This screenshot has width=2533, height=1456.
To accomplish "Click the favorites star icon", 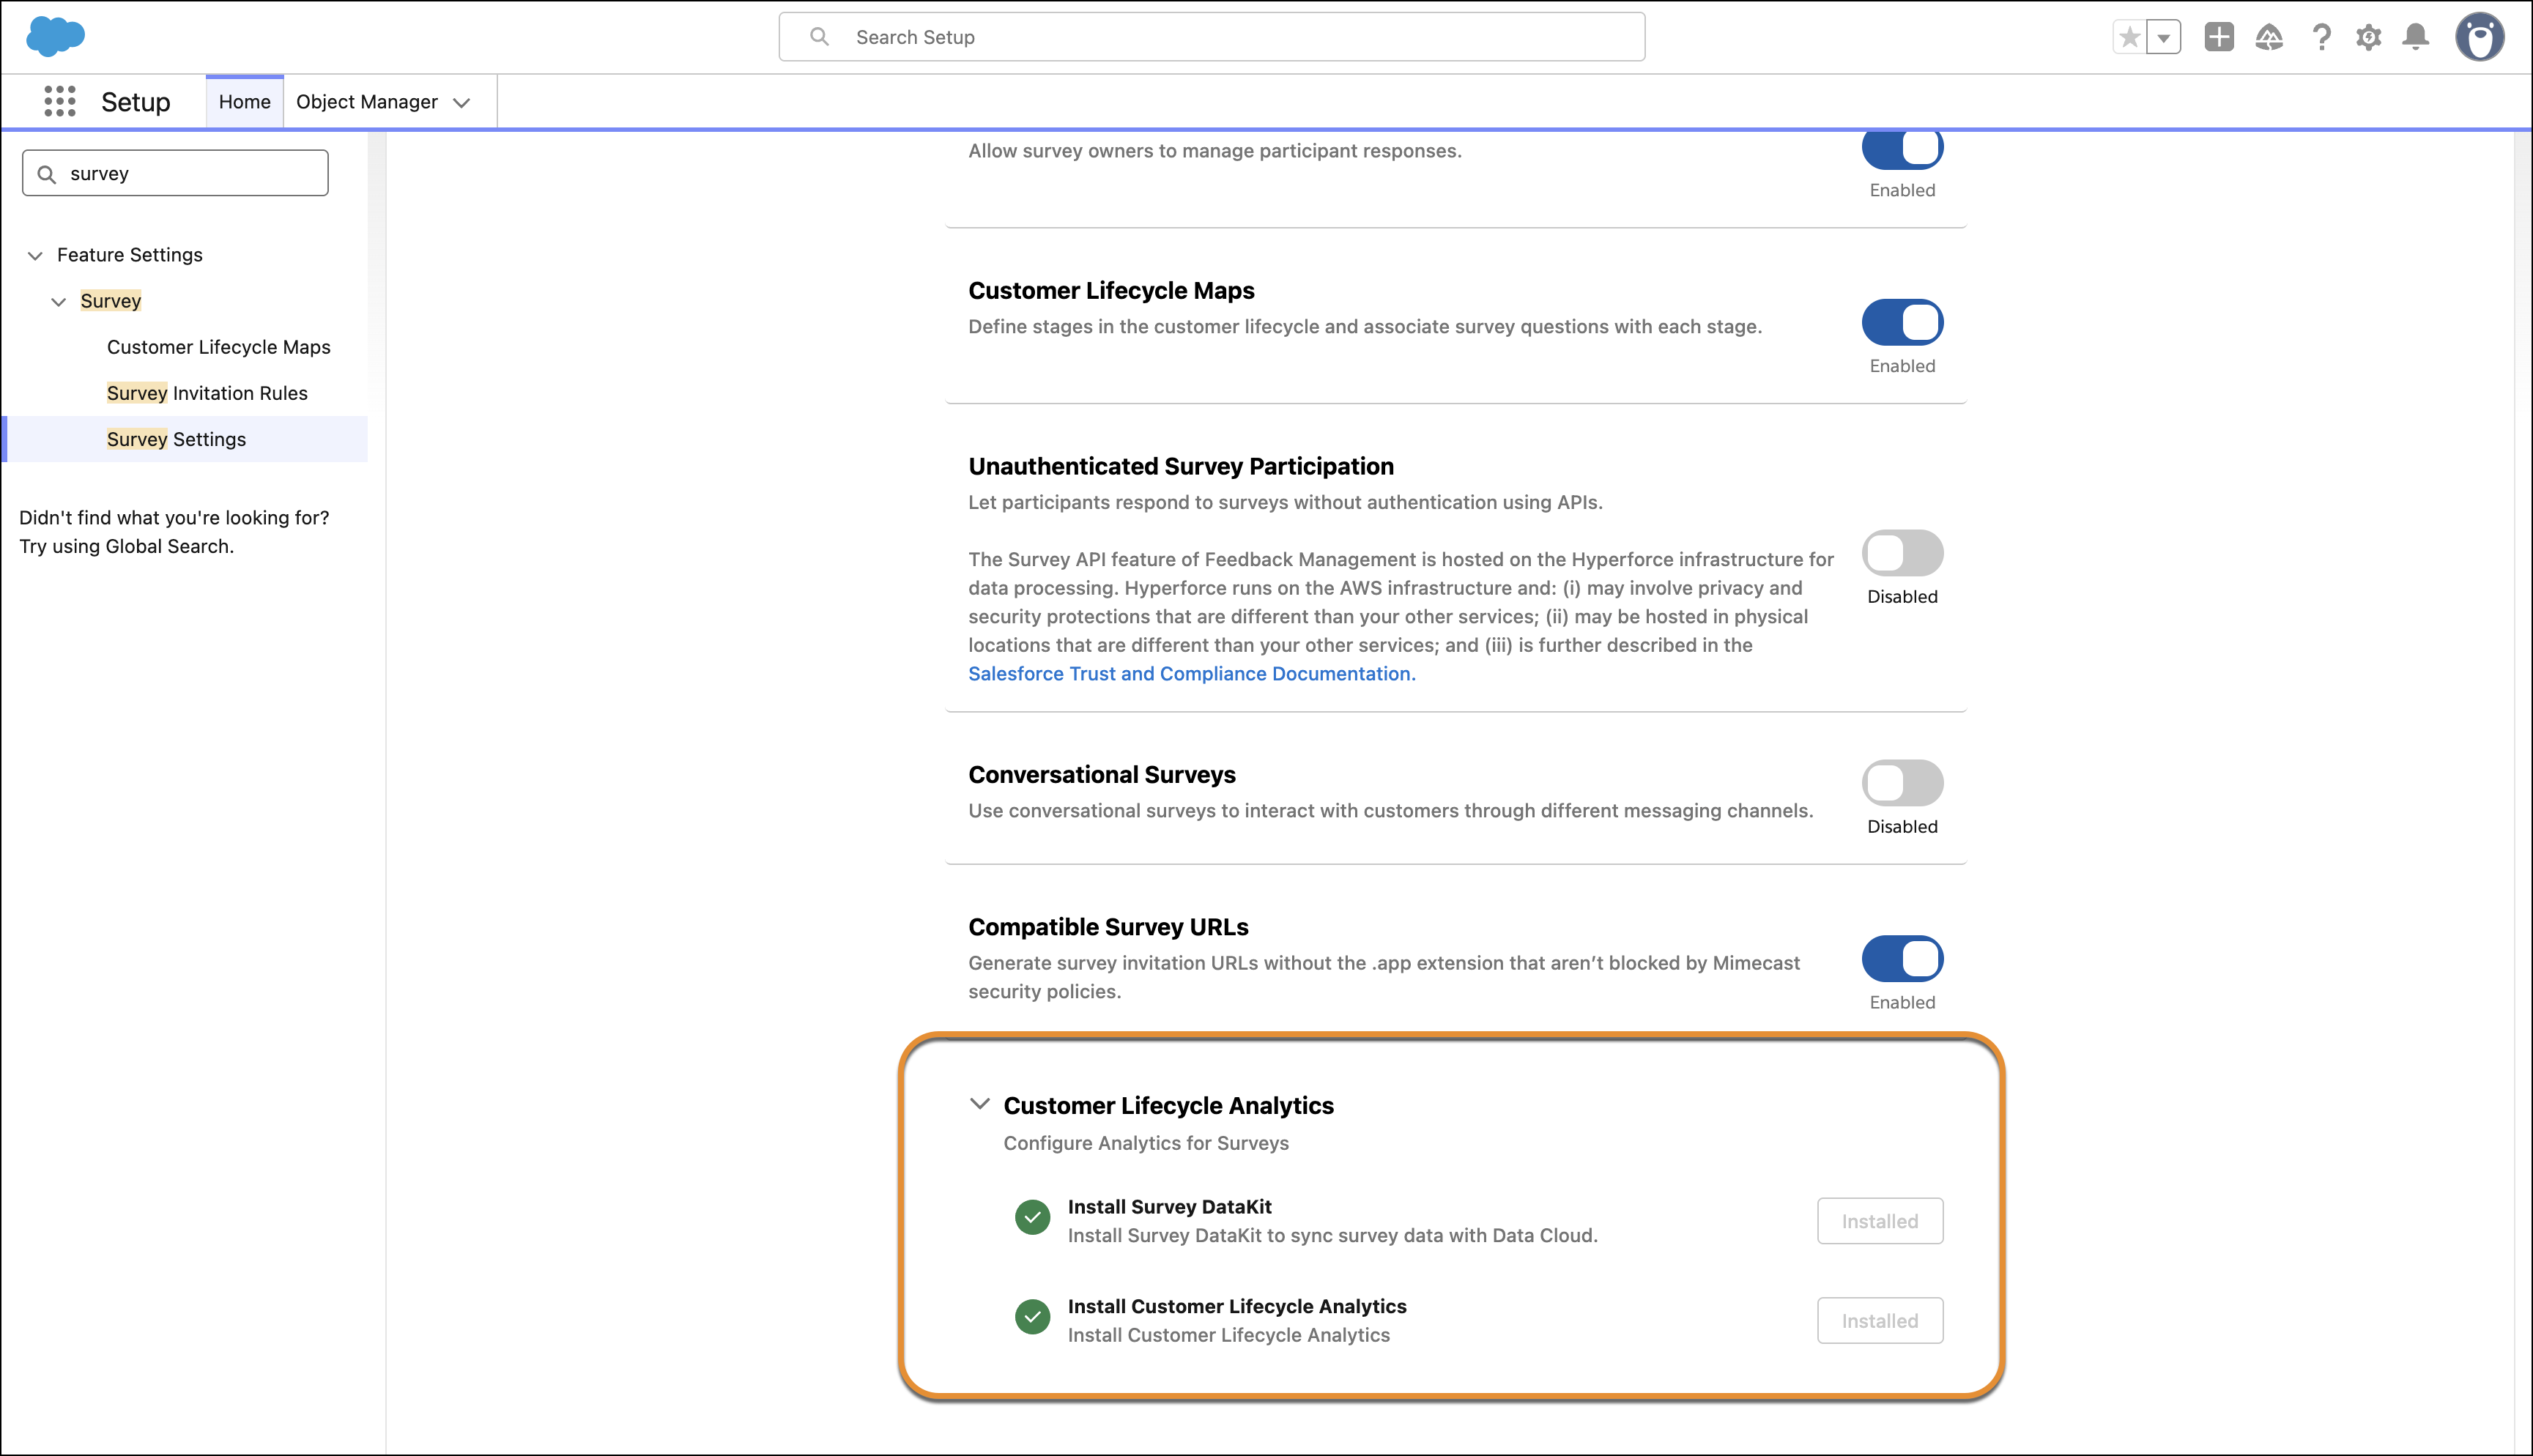I will [2129, 38].
